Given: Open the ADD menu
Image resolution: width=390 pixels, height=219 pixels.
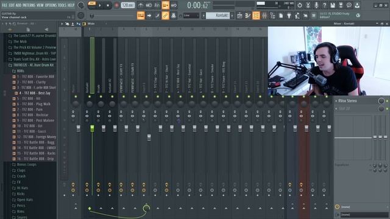Looking at the screenshot, I should [19, 5].
